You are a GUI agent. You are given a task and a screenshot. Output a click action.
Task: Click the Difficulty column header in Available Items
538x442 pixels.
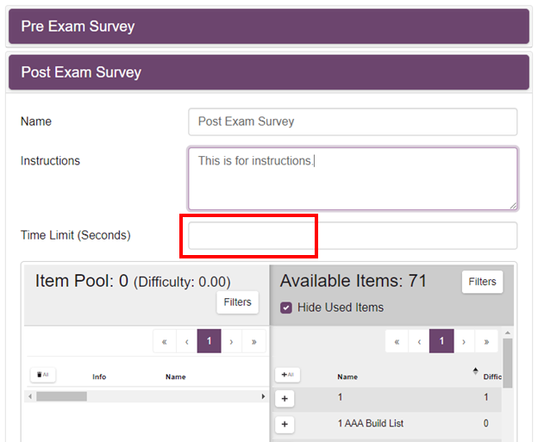pos(492,377)
